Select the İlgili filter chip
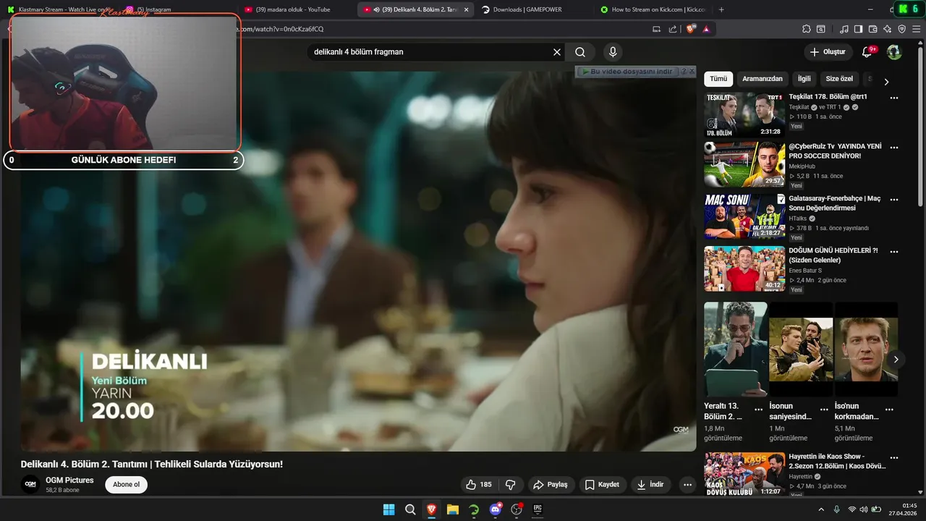This screenshot has width=926, height=521. (x=804, y=79)
